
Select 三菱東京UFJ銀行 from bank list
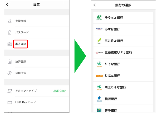(123, 53)
